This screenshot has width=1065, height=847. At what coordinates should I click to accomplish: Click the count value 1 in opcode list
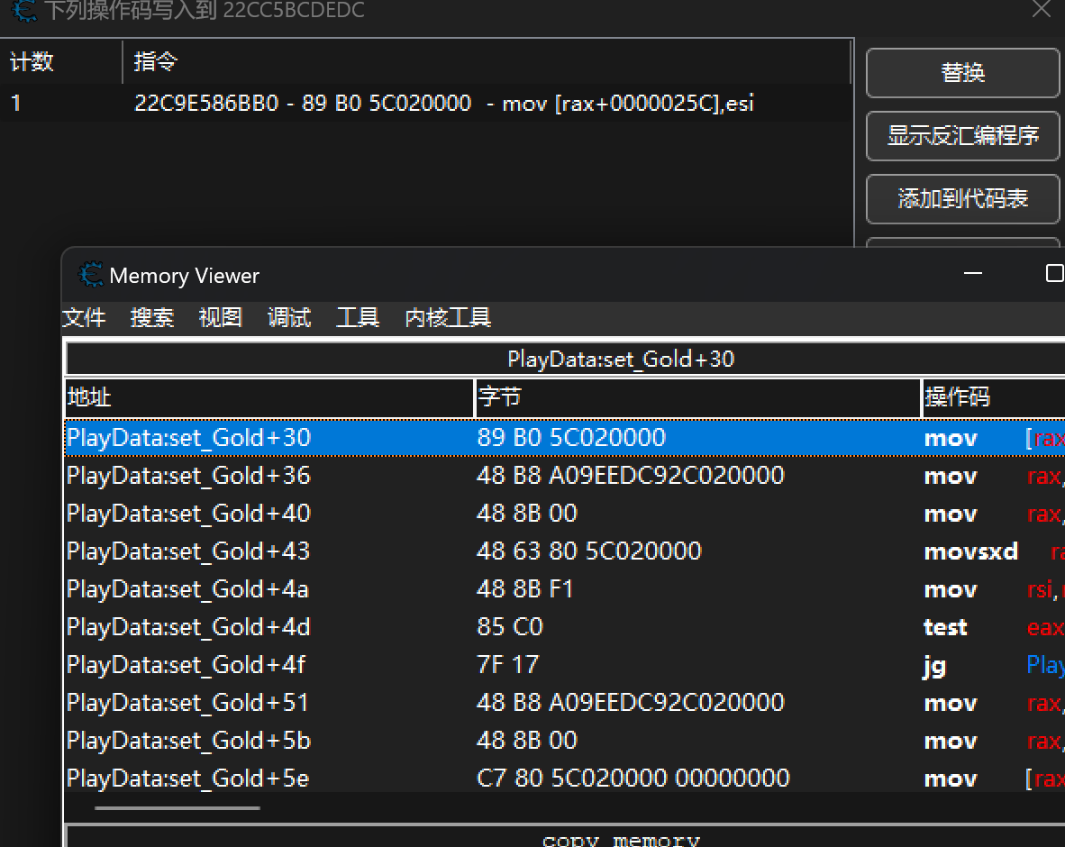[15, 104]
